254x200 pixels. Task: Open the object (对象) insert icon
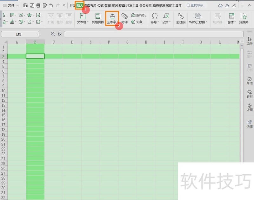point(133,21)
